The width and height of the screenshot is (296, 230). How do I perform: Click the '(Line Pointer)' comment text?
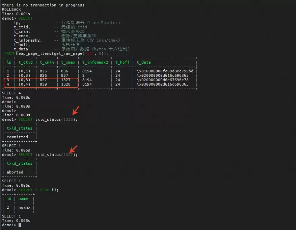click(x=104, y=23)
